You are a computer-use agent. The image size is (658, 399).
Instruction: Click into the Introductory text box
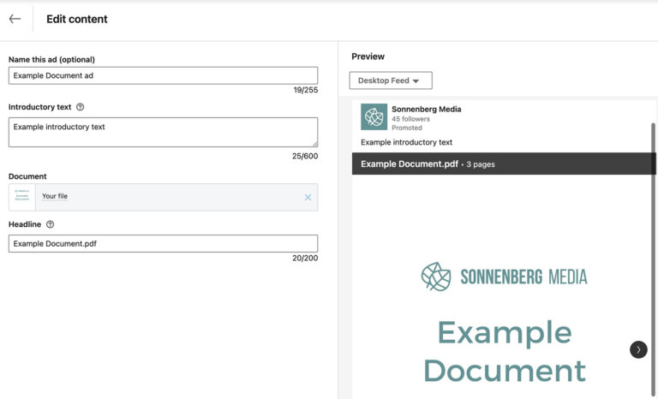pyautogui.click(x=163, y=132)
